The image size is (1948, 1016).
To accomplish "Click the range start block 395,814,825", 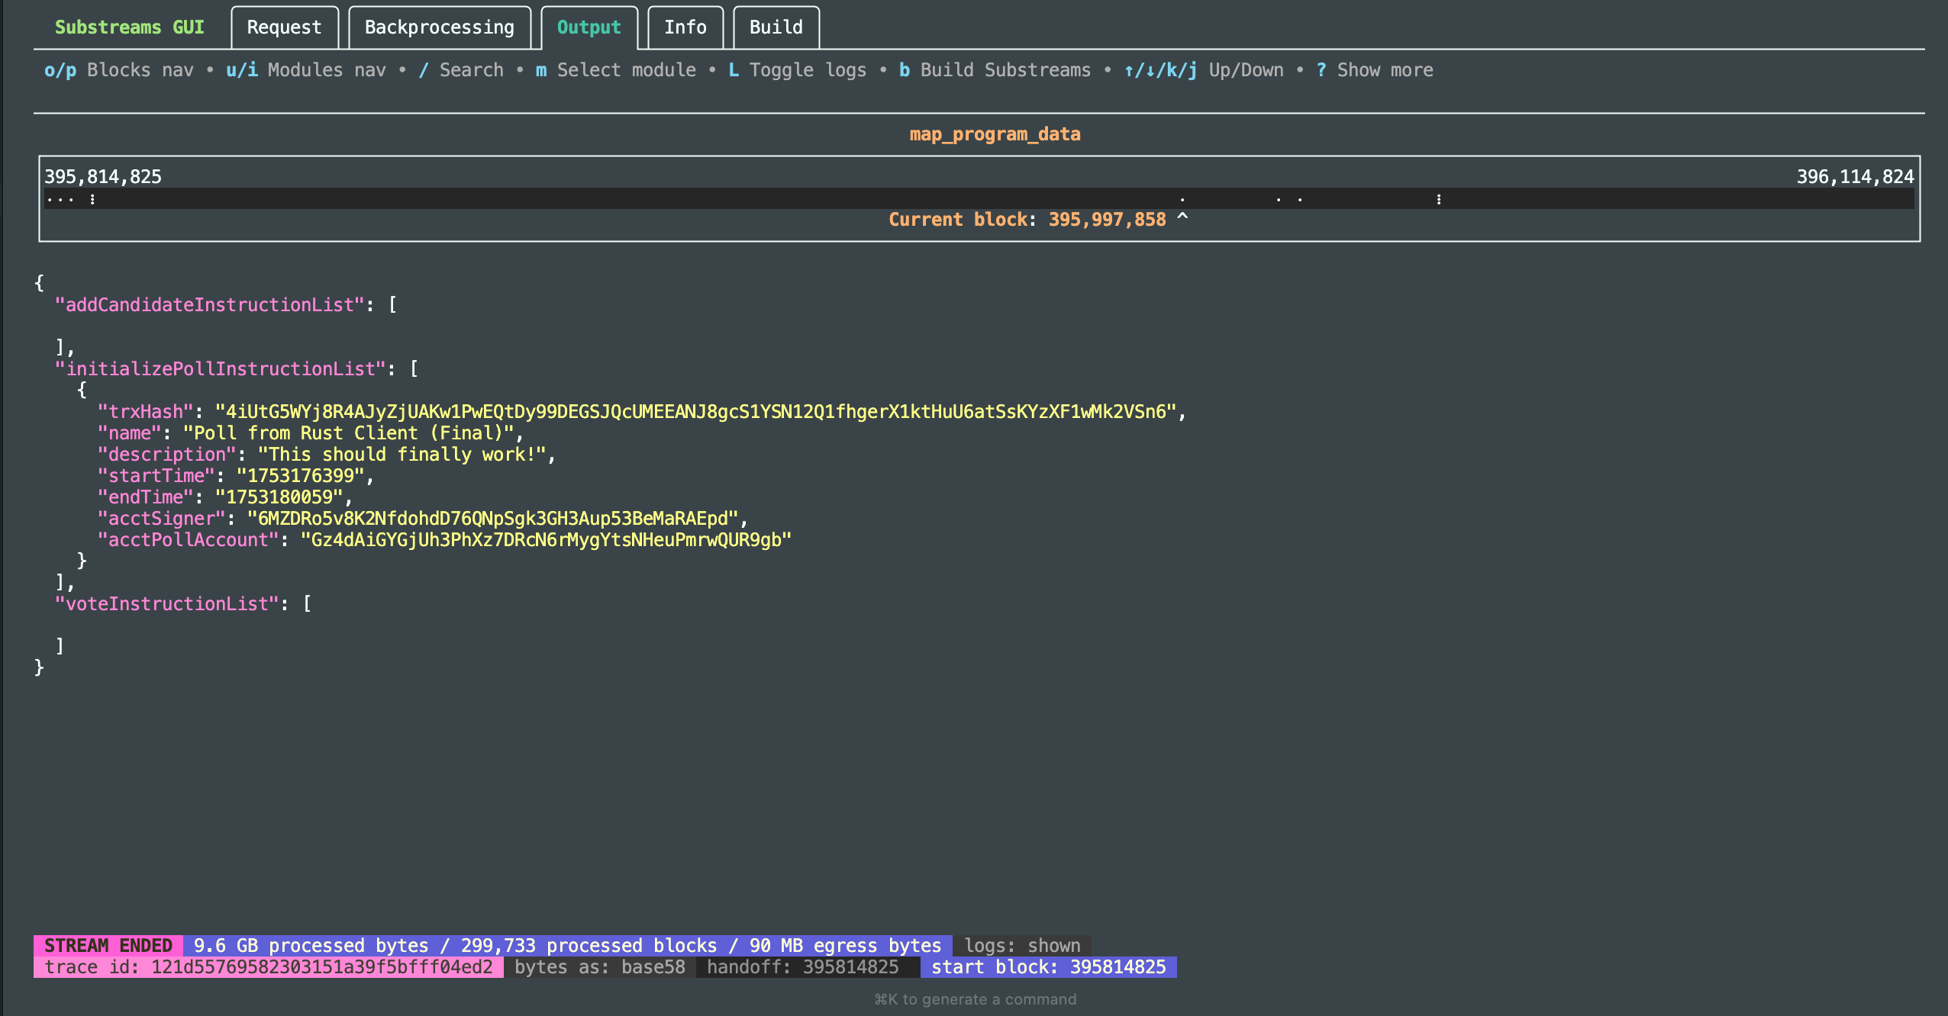I will (x=102, y=177).
